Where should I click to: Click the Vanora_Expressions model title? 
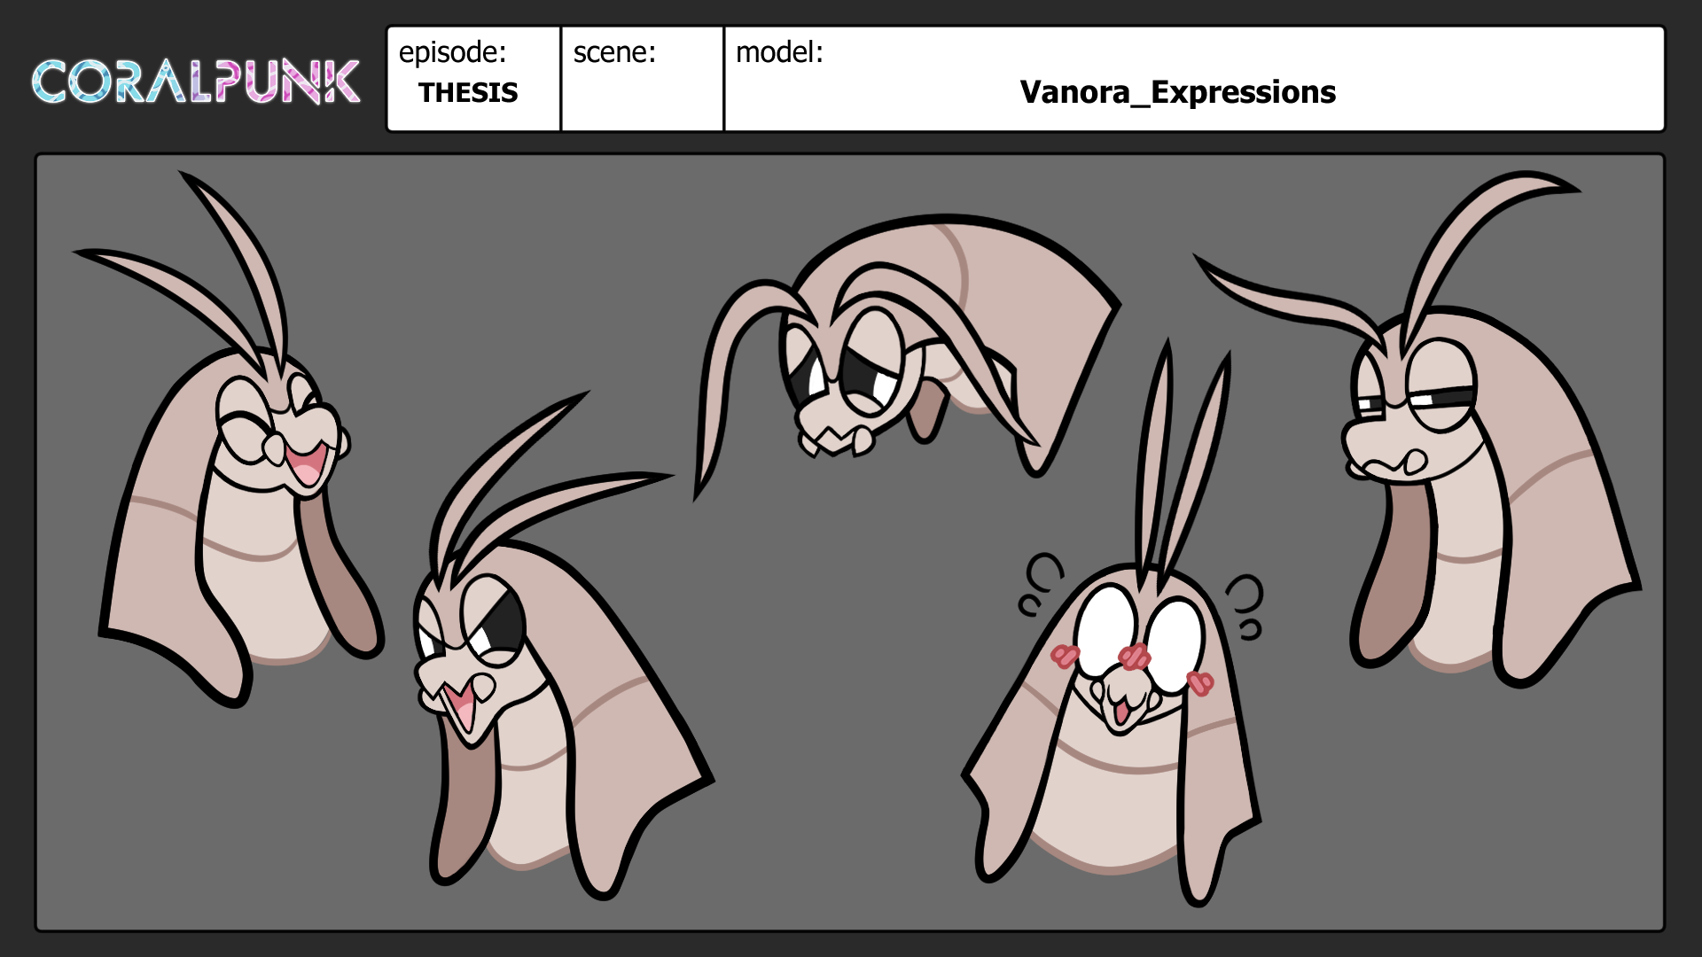[1177, 92]
